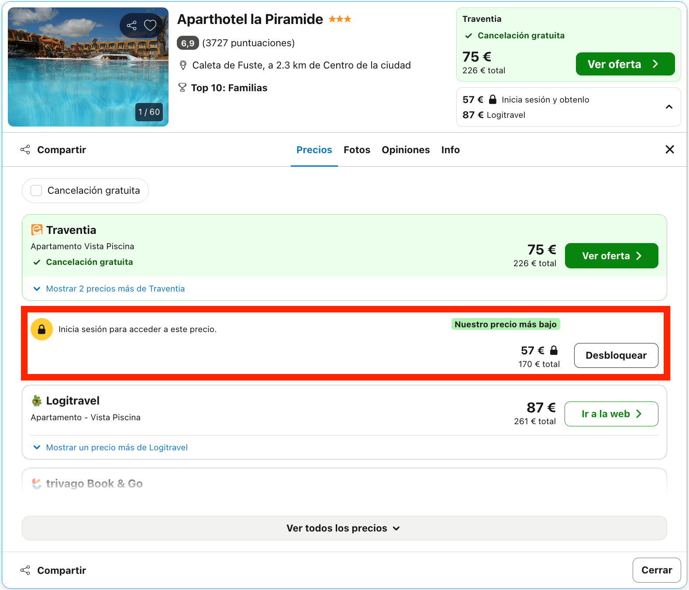The height and width of the screenshot is (590, 689).
Task: Close the details panel with X
Action: click(x=670, y=150)
